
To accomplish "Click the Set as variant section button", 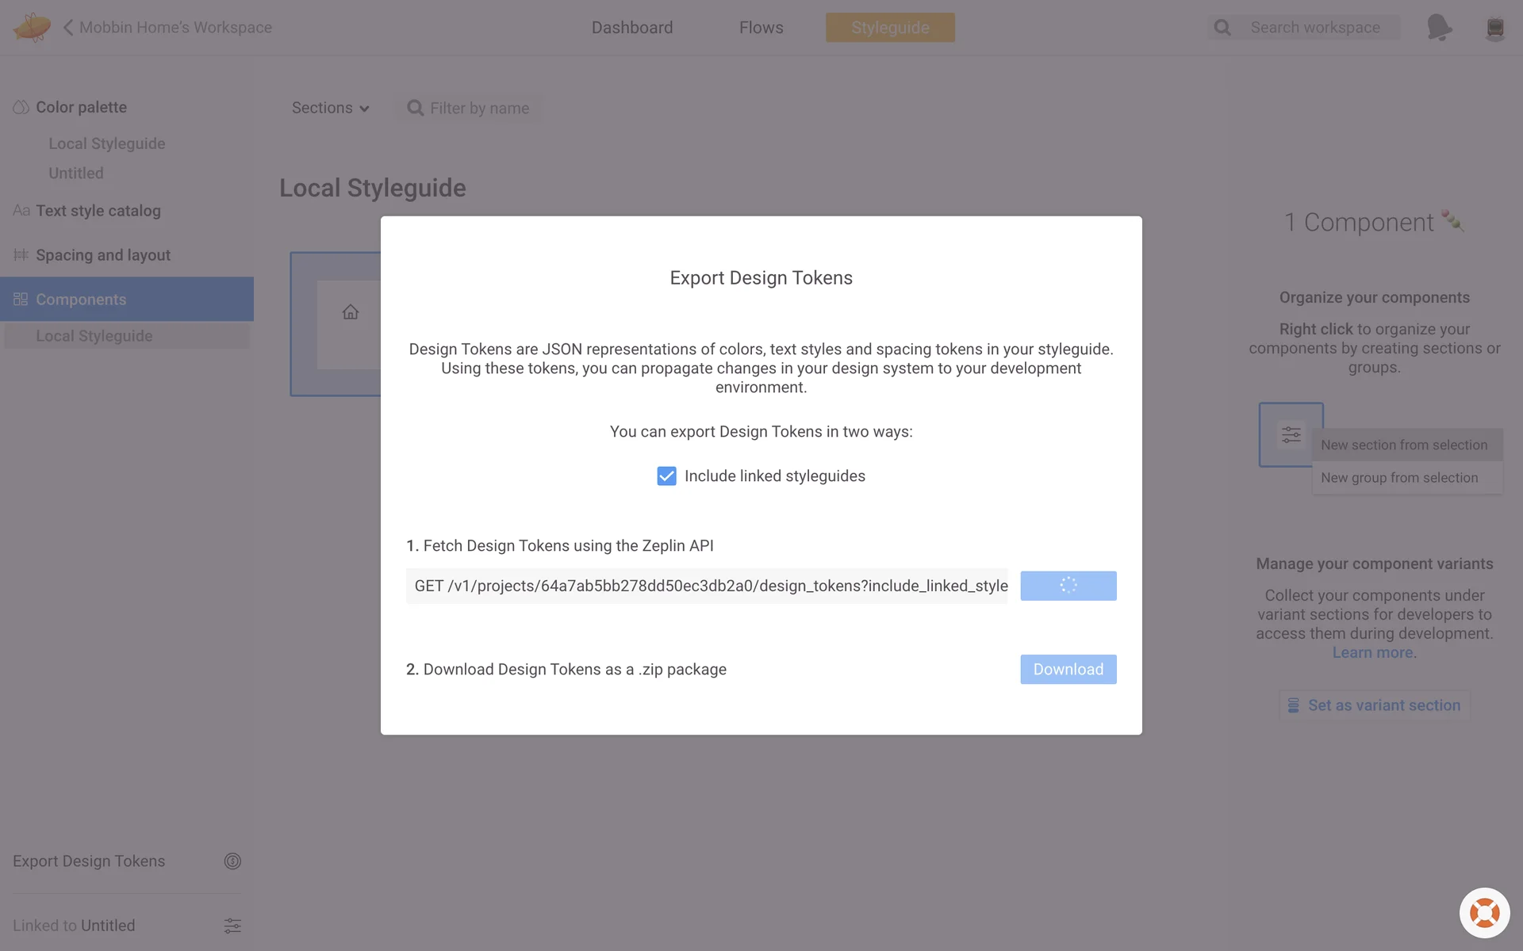I will tap(1374, 705).
